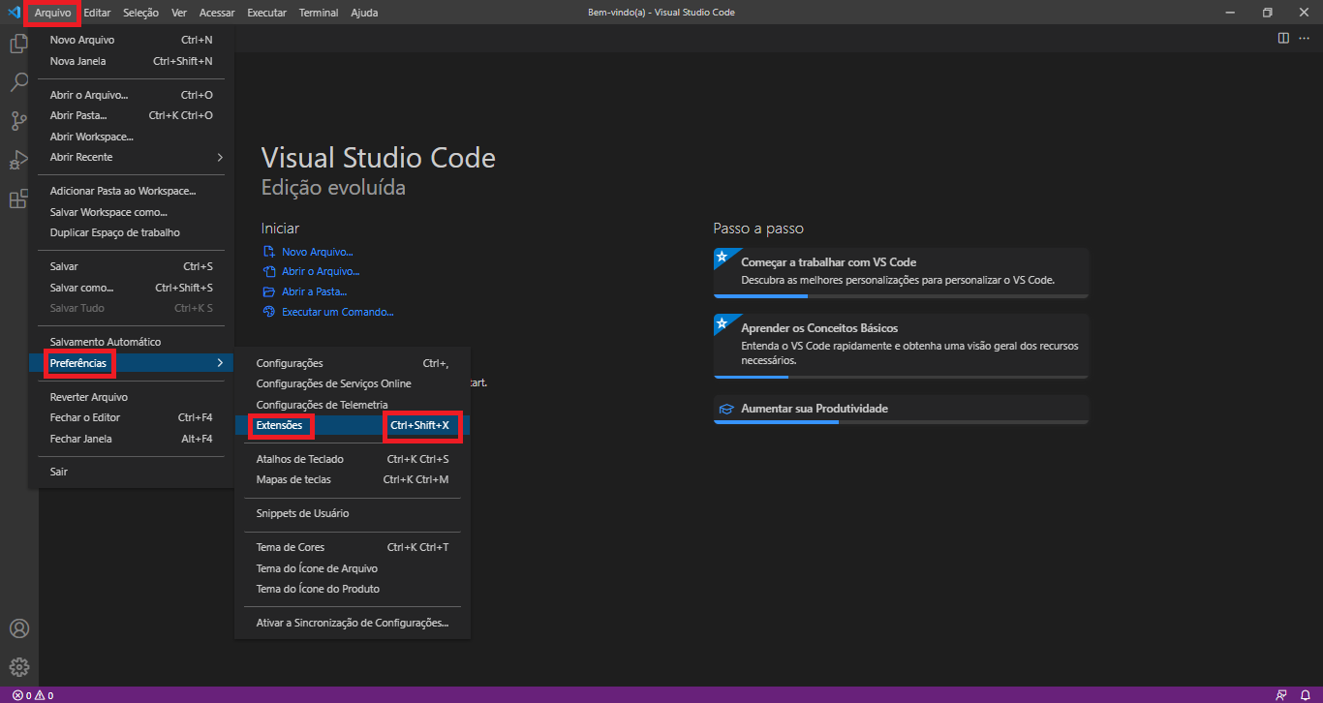Expand the Abrir Recente submenu
The height and width of the screenshot is (703, 1323).
pos(131,157)
